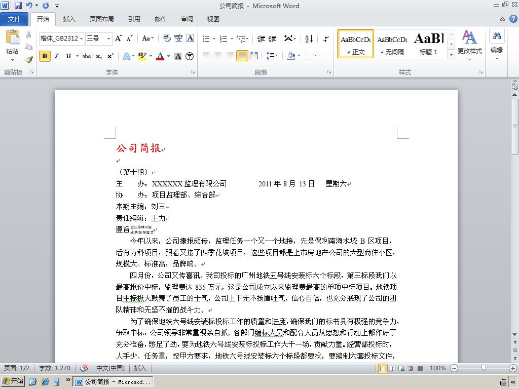Click the Sort A-Z icon
The height and width of the screenshot is (389, 519).
[309, 38]
